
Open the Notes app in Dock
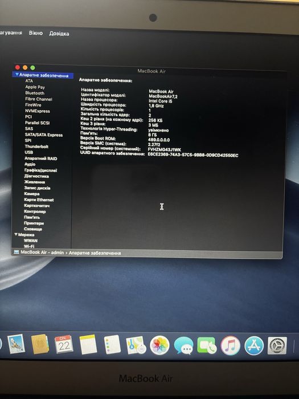(88, 344)
